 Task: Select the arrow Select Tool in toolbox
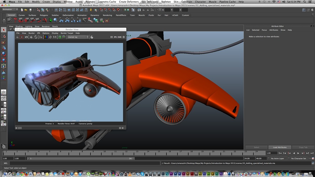click(4, 30)
